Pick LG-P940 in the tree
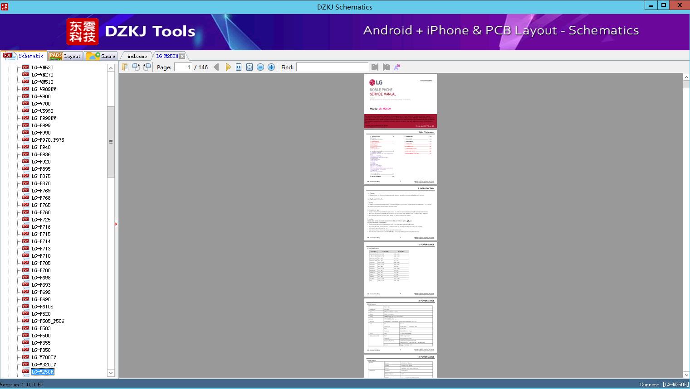 pyautogui.click(x=41, y=147)
